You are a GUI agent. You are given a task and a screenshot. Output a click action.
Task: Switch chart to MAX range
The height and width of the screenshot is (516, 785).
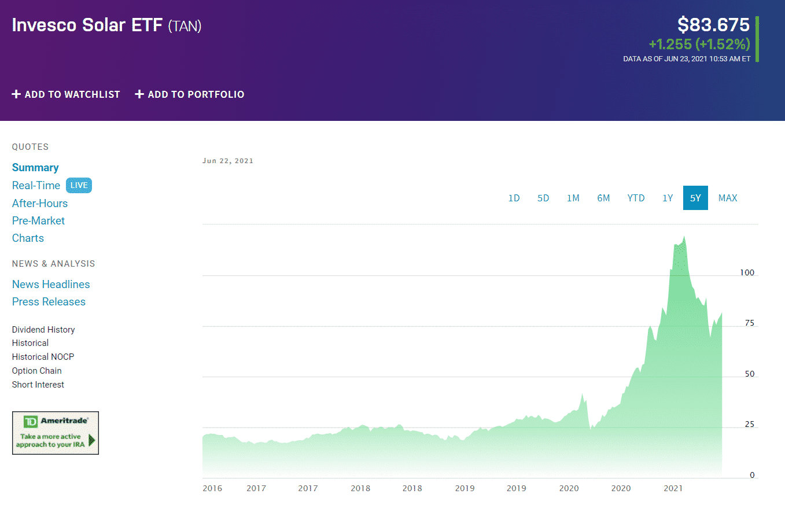[x=728, y=198]
